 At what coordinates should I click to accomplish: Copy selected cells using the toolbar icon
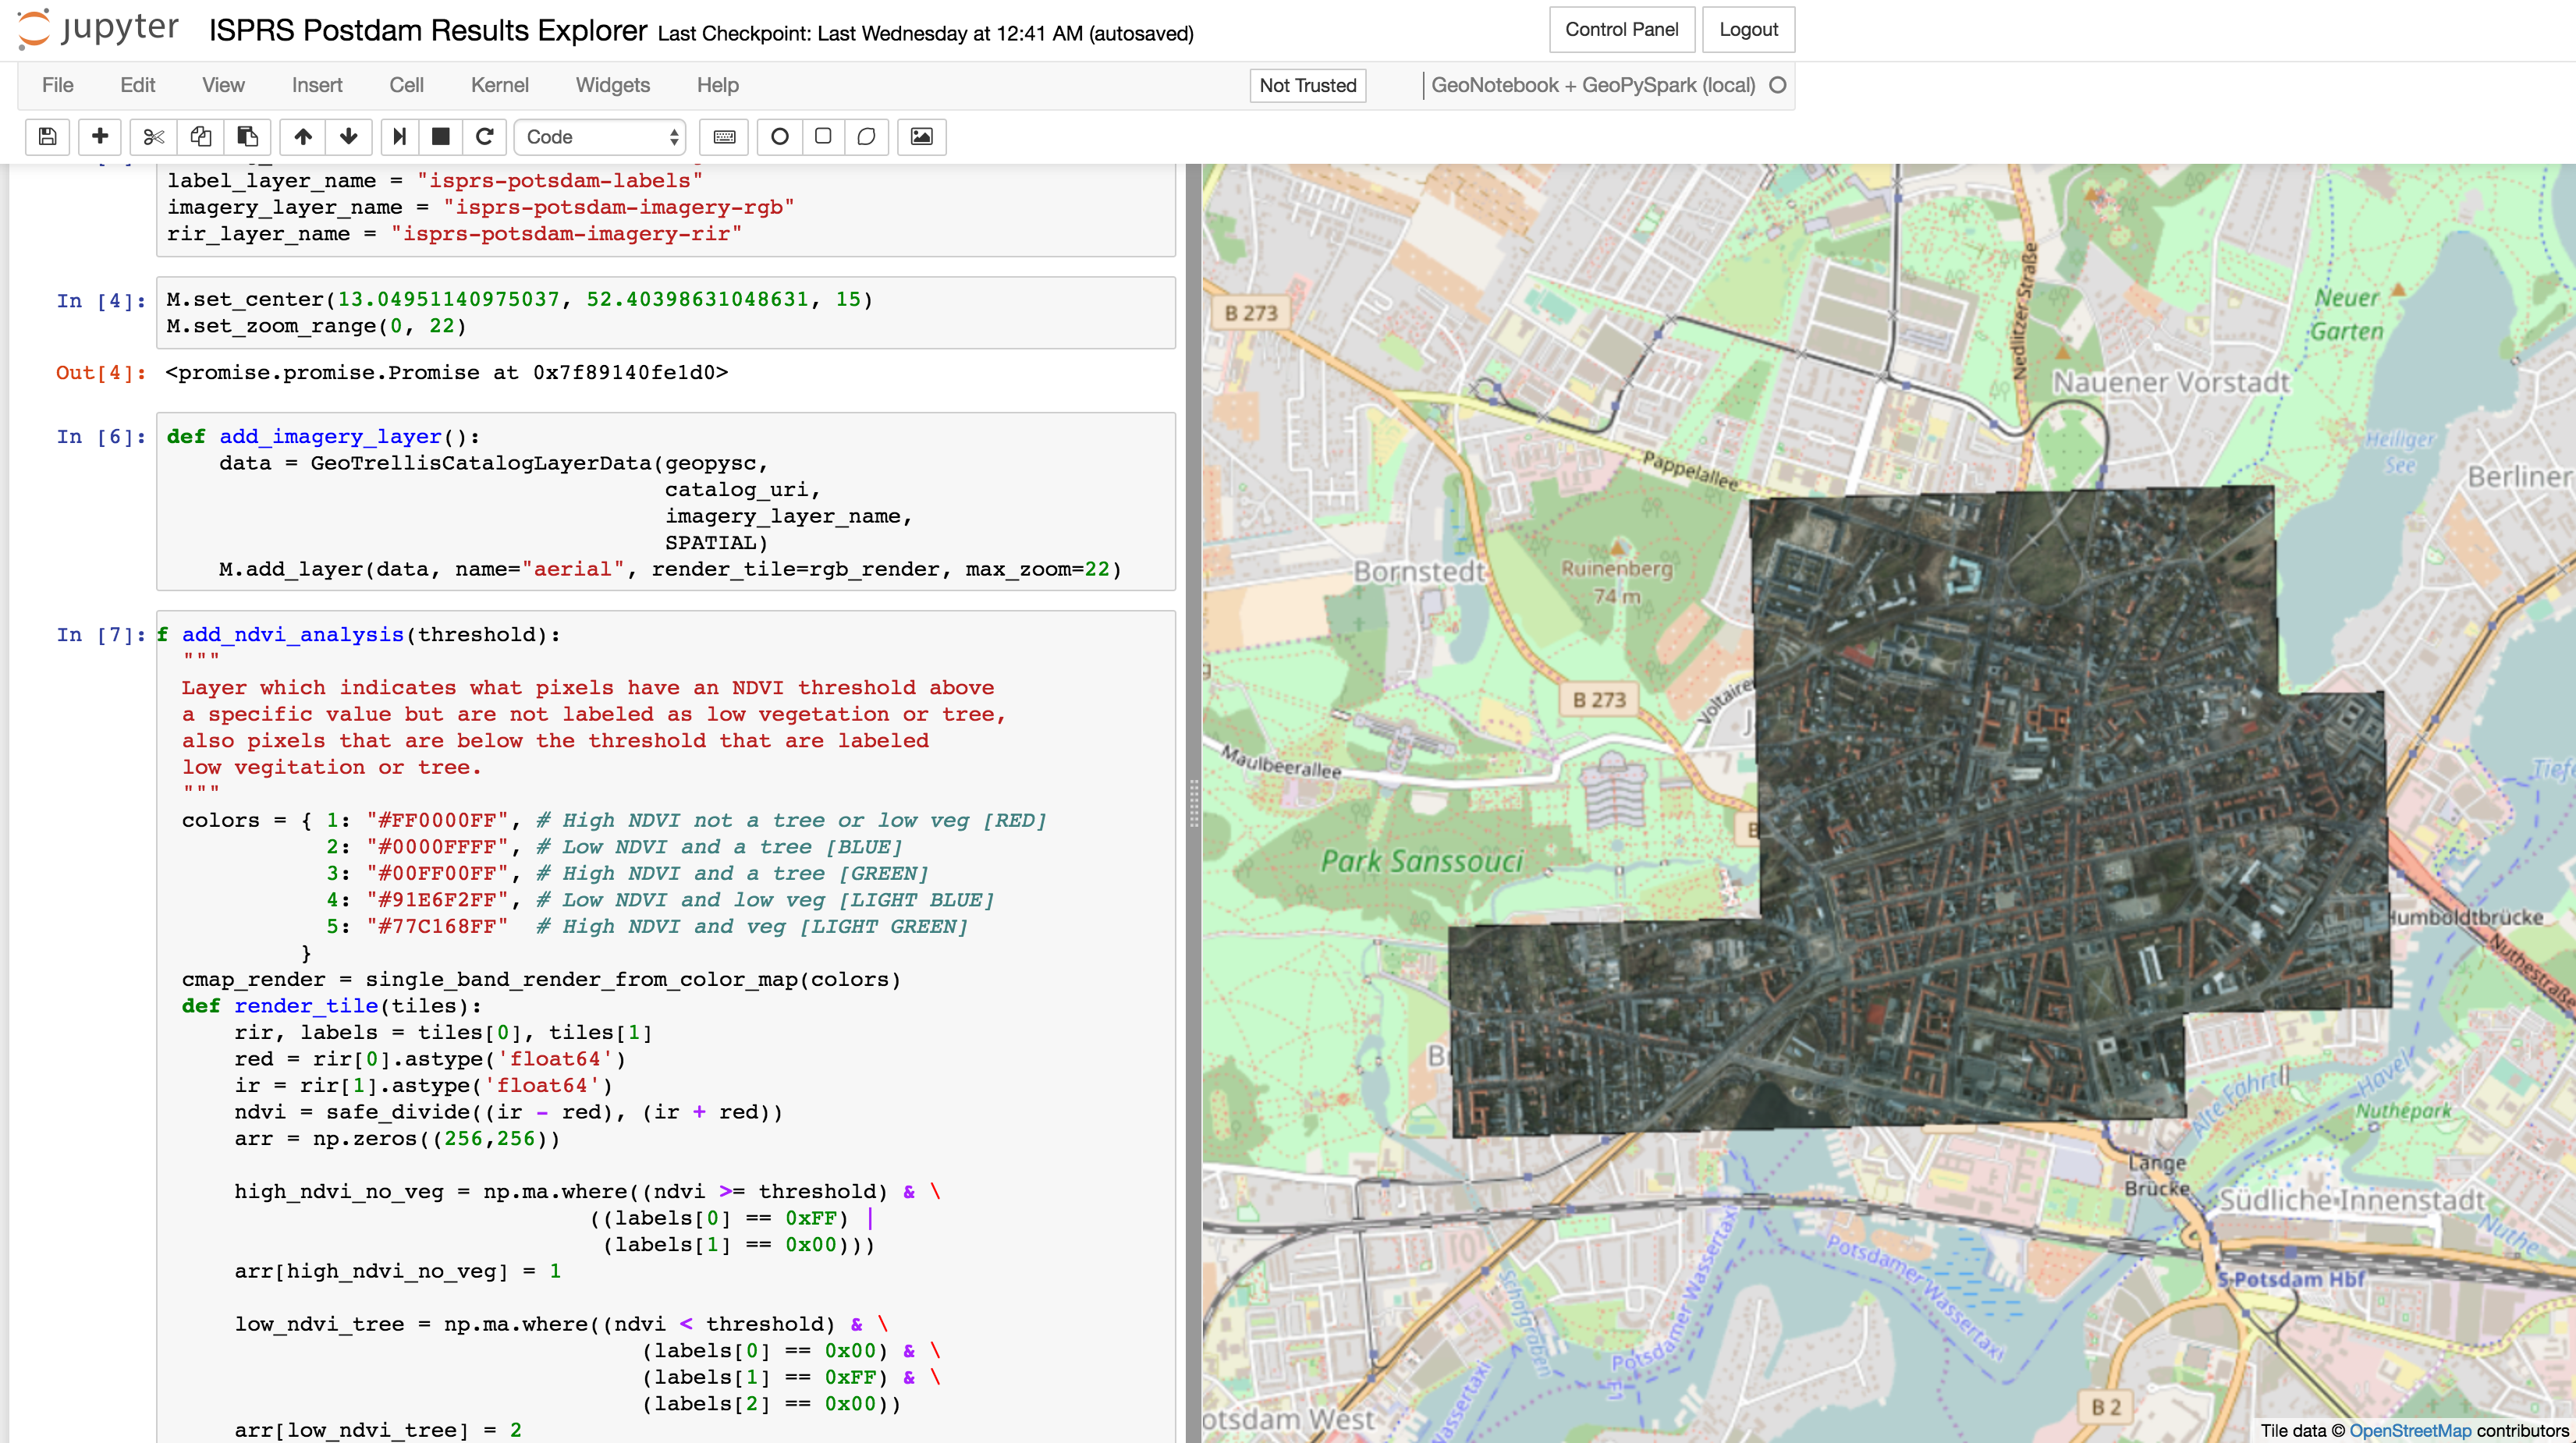click(x=201, y=137)
